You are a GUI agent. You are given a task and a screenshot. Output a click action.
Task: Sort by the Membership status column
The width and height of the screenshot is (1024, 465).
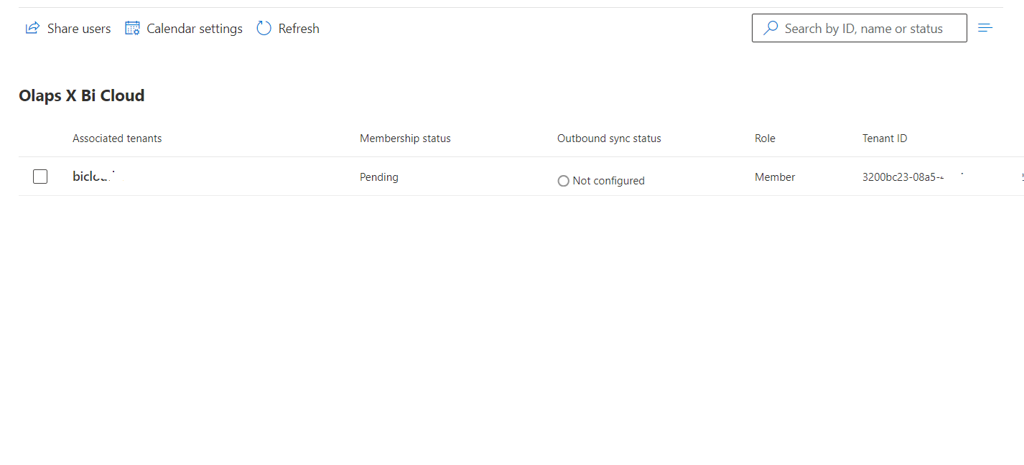[405, 138]
